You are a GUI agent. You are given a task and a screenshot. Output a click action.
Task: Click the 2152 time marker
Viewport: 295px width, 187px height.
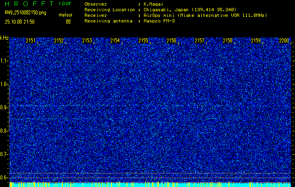(x=59, y=41)
